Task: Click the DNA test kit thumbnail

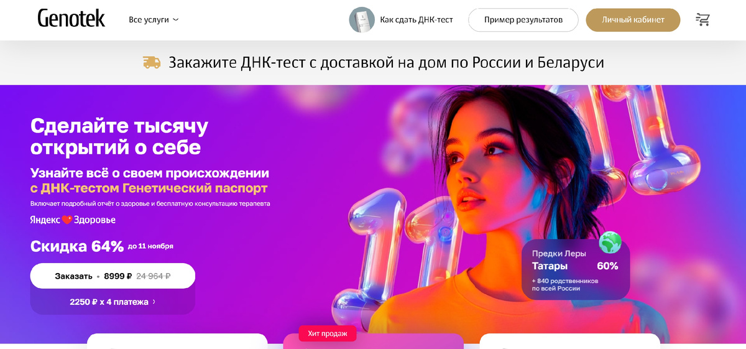Action: [x=362, y=20]
